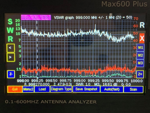The width and height of the screenshot is (150, 113).
Task: Tap the green SWR axis title
Action: 10,30
